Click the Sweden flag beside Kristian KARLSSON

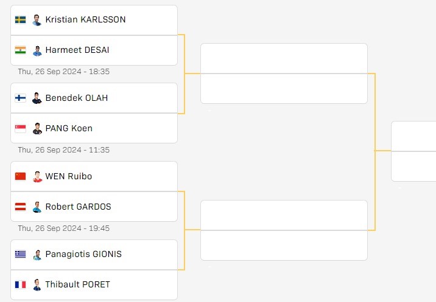click(x=20, y=19)
